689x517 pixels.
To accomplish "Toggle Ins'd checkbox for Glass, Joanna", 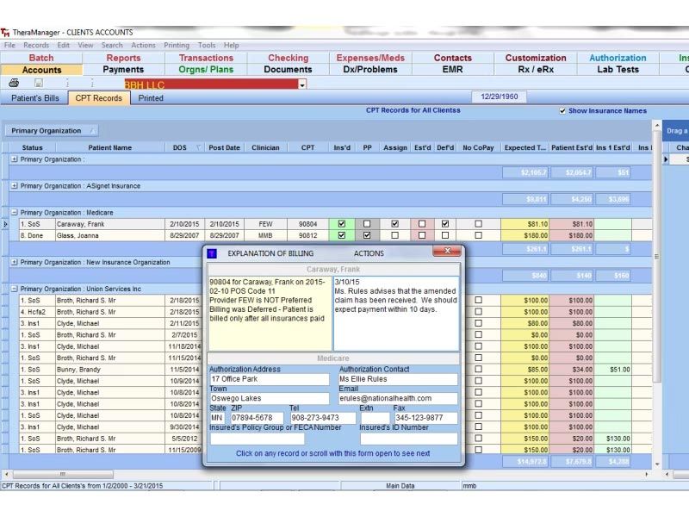I will pyautogui.click(x=341, y=235).
